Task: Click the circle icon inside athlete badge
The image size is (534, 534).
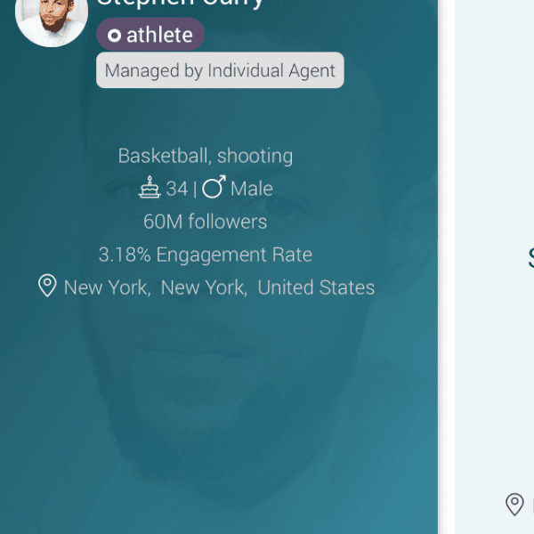Action: pos(114,36)
